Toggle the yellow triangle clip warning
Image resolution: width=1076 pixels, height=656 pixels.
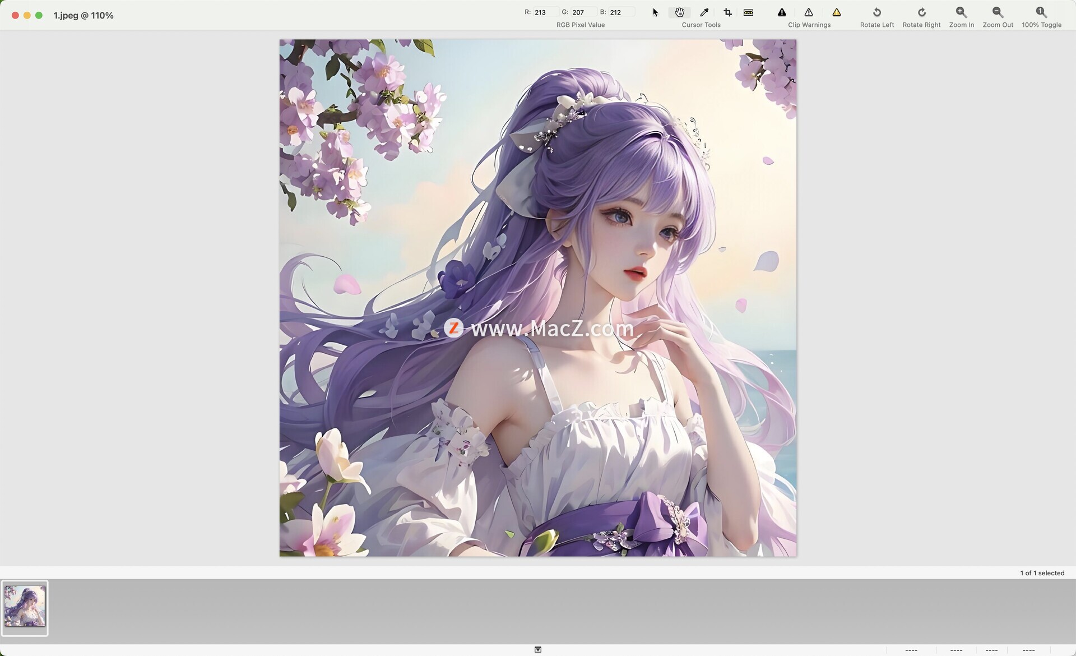(837, 12)
